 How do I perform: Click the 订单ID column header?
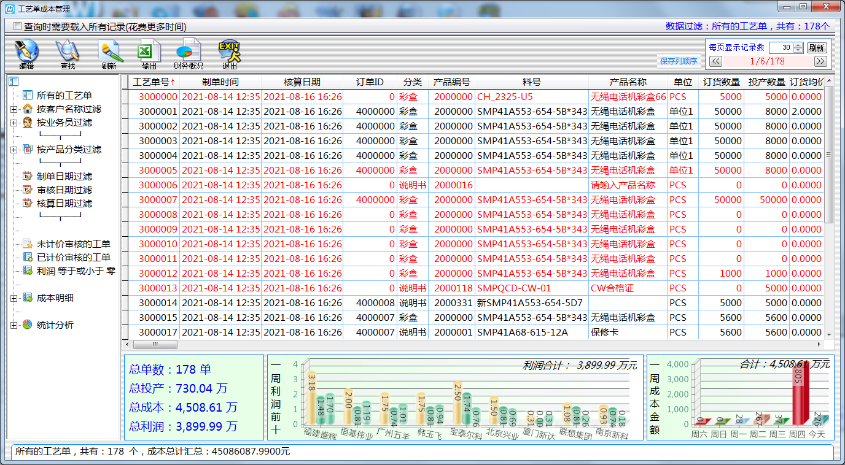coord(370,82)
